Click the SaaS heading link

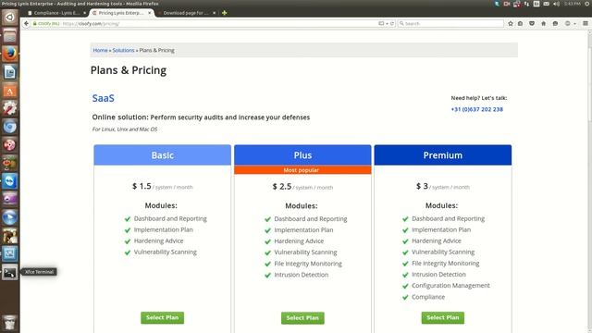(x=103, y=98)
